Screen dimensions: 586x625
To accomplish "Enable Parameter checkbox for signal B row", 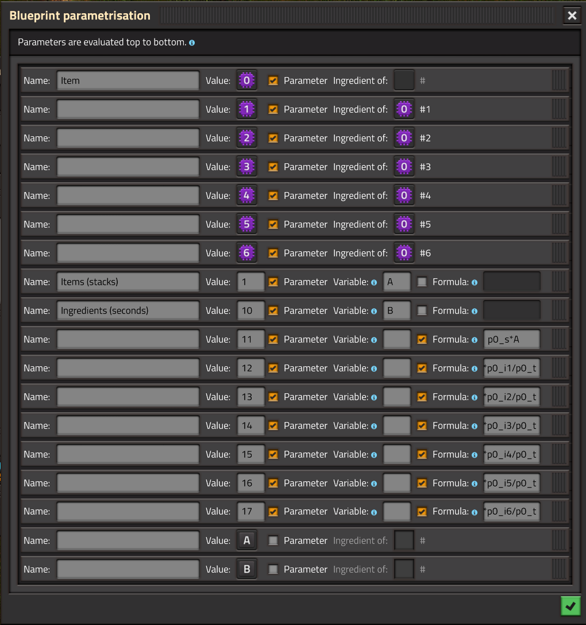I will point(273,569).
